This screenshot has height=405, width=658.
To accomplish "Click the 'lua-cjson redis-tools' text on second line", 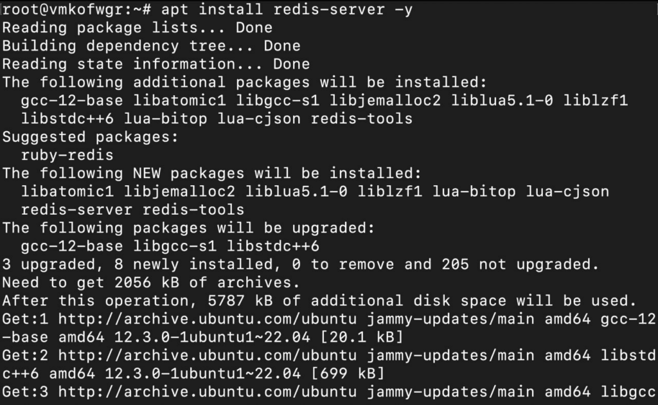I will [x=315, y=118].
